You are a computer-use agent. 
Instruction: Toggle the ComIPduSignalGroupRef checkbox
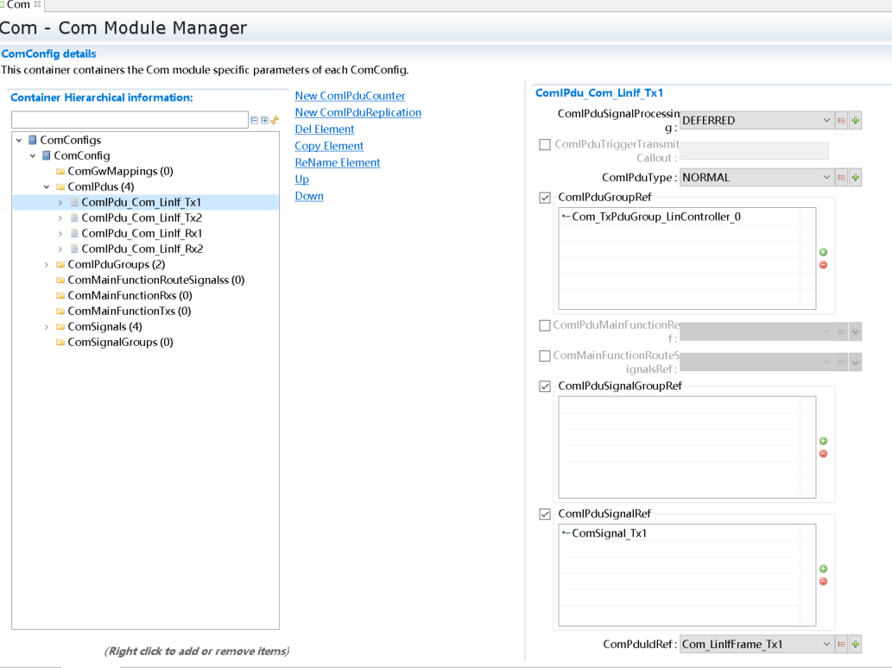click(545, 387)
